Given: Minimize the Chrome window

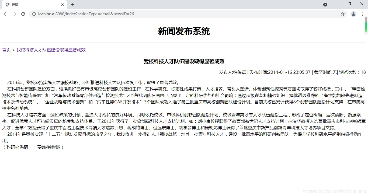Looking at the screenshot, I should pos(337,4).
